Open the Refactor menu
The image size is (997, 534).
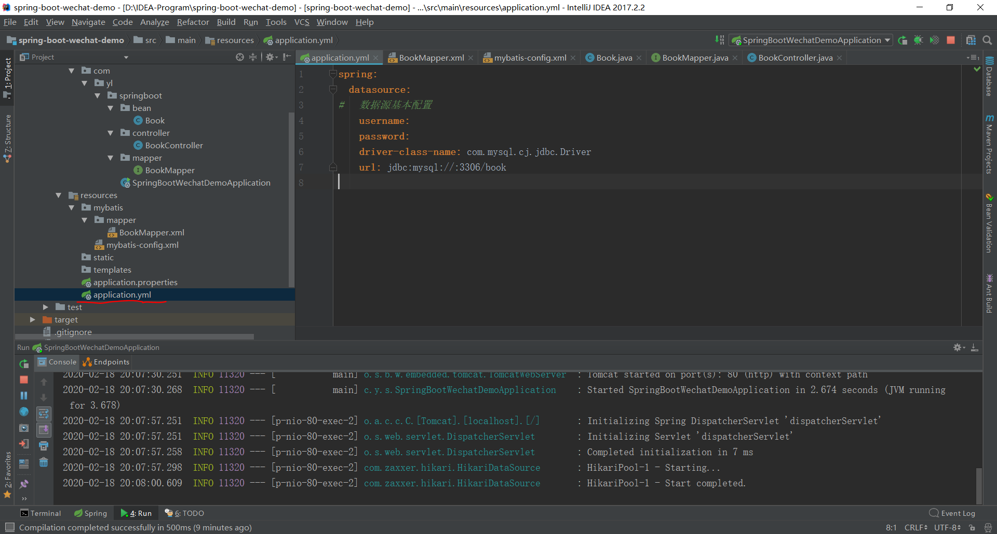click(x=193, y=22)
